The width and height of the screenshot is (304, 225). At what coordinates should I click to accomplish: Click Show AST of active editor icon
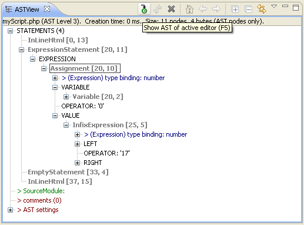tap(144, 9)
